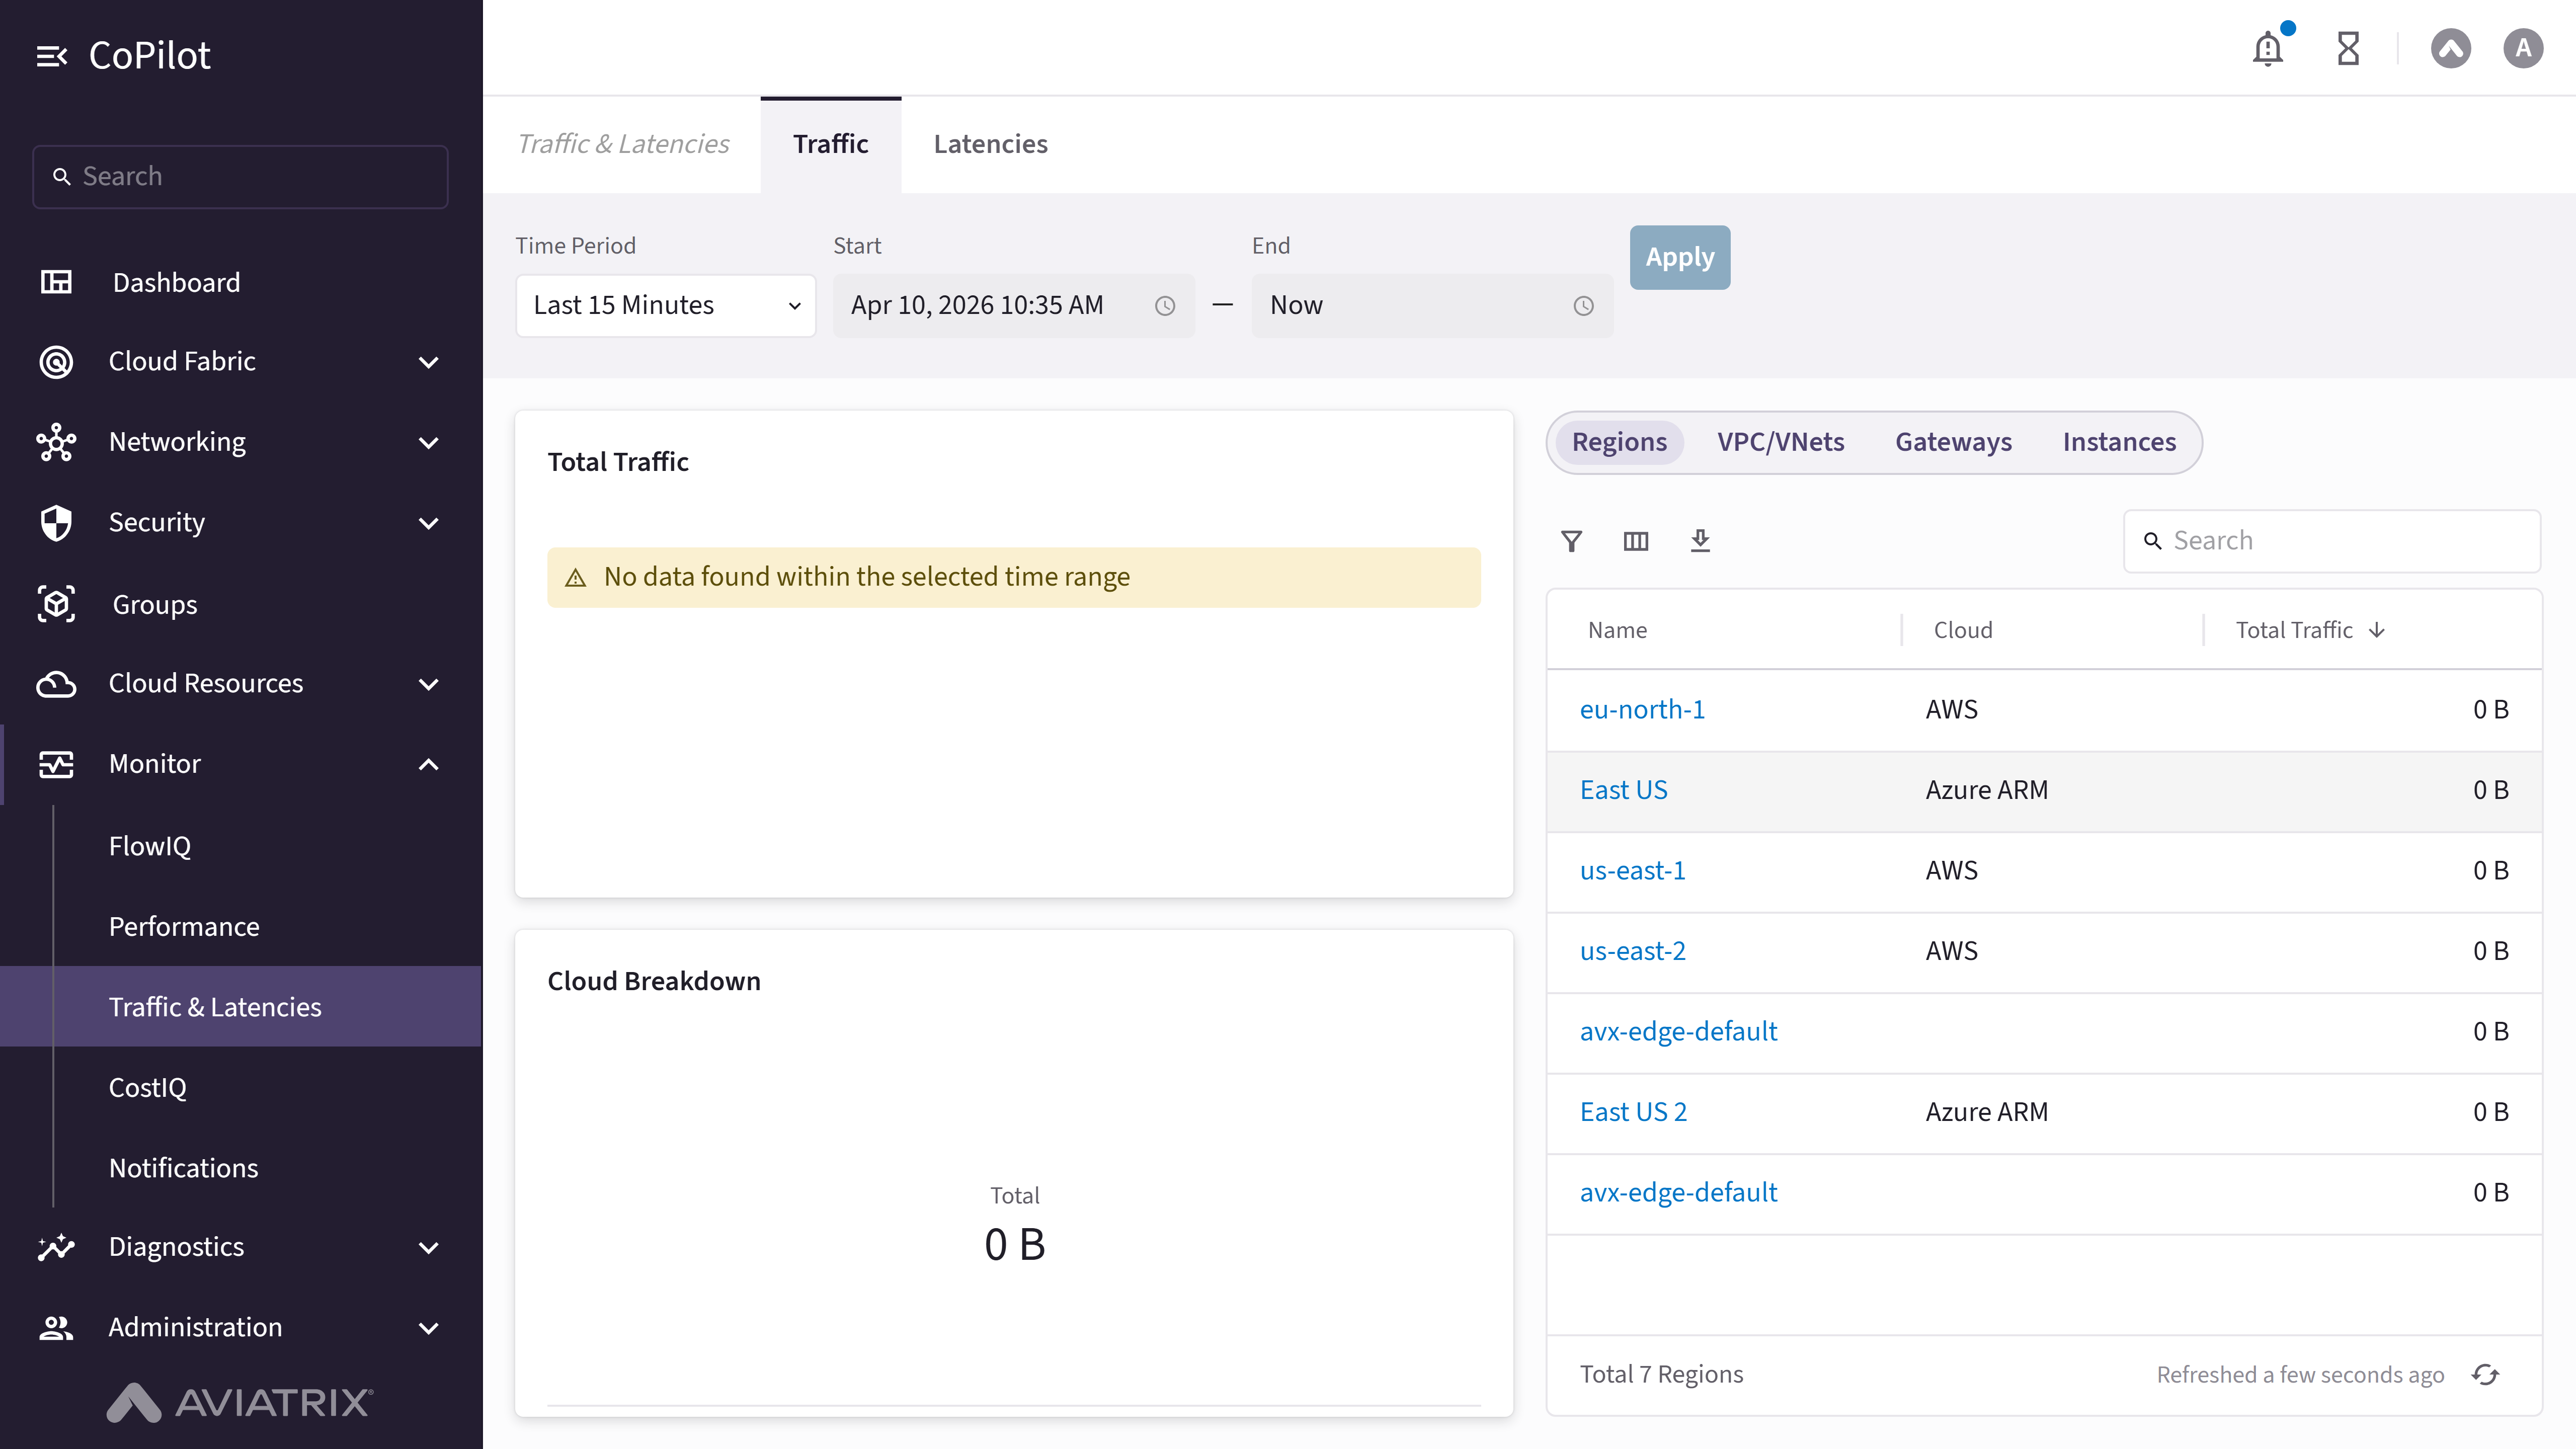Switch to the Traffic tab
This screenshot has height=1449, width=2576.
(x=830, y=144)
